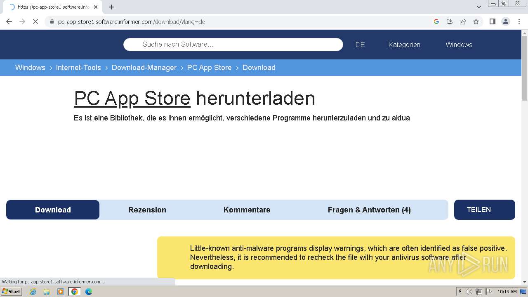The width and height of the screenshot is (528, 297).
Task: Go back with the browser back arrow
Action: coord(9,21)
